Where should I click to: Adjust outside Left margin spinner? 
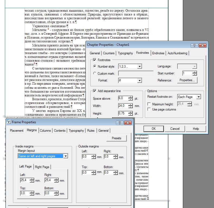94,157
